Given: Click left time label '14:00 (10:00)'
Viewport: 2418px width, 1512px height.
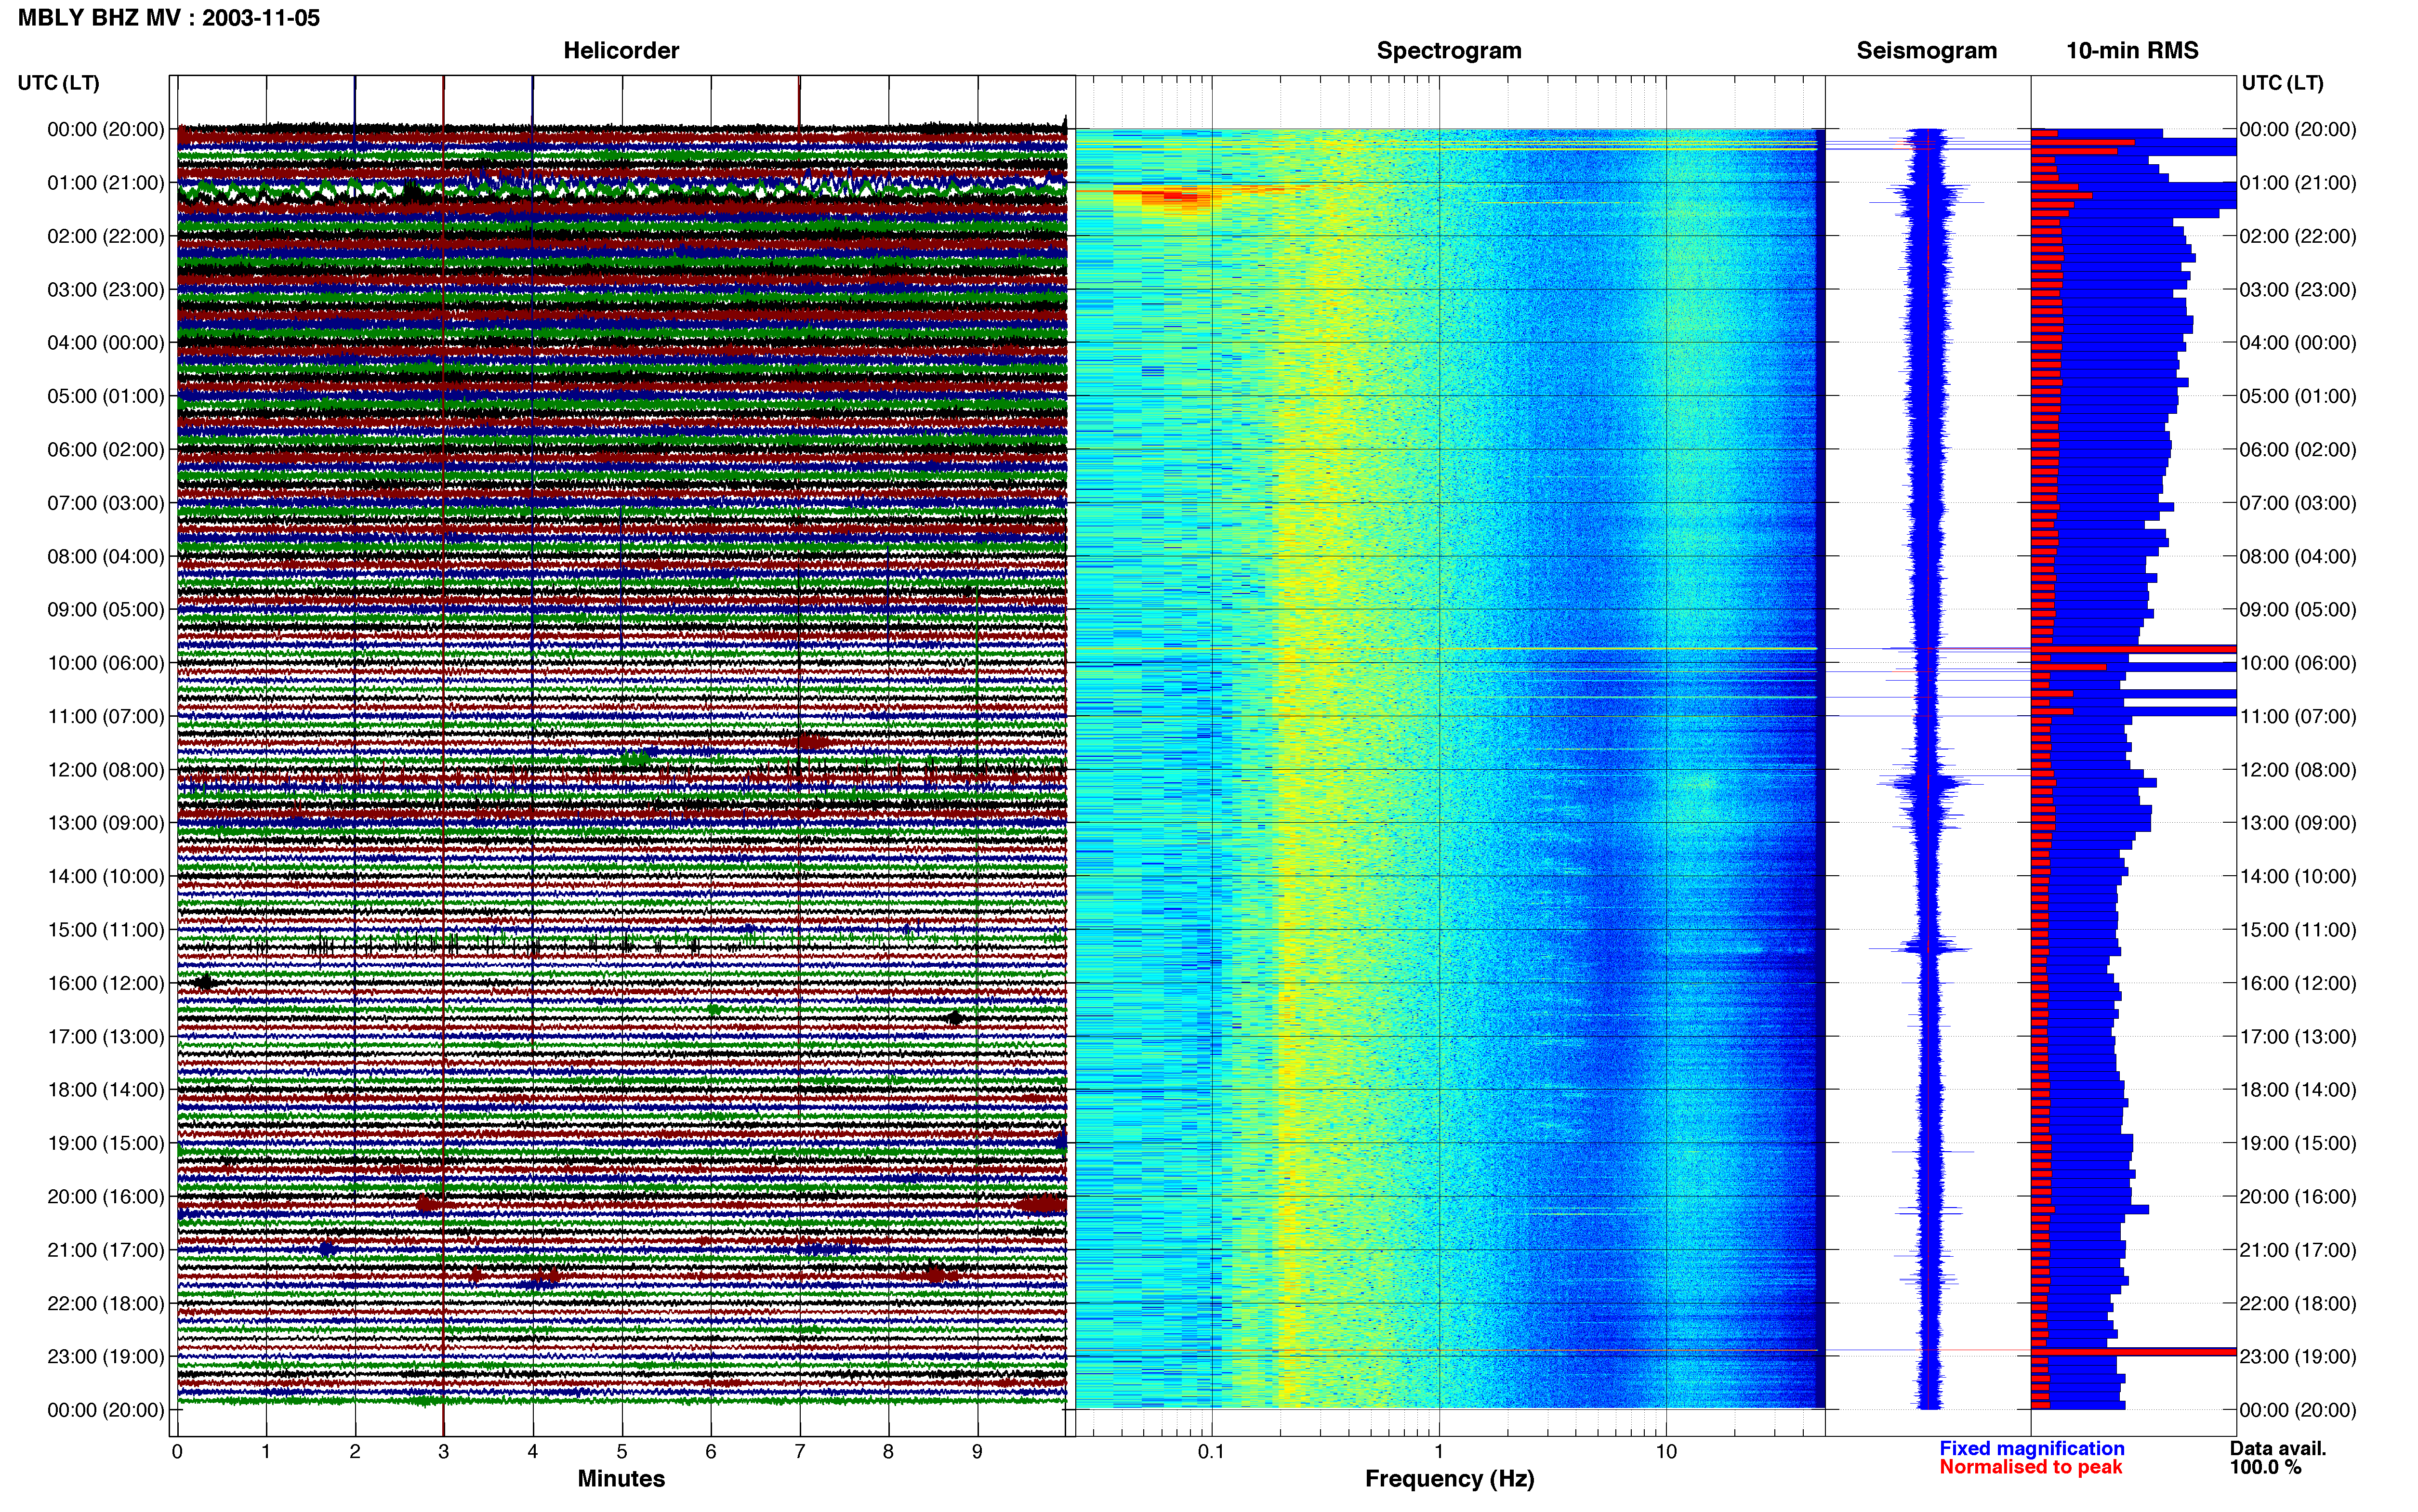Looking at the screenshot, I should pos(106,876).
